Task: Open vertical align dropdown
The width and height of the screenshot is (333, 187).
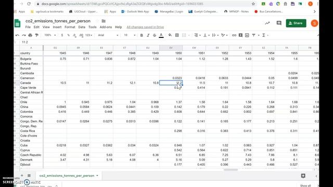Action: tap(206, 35)
